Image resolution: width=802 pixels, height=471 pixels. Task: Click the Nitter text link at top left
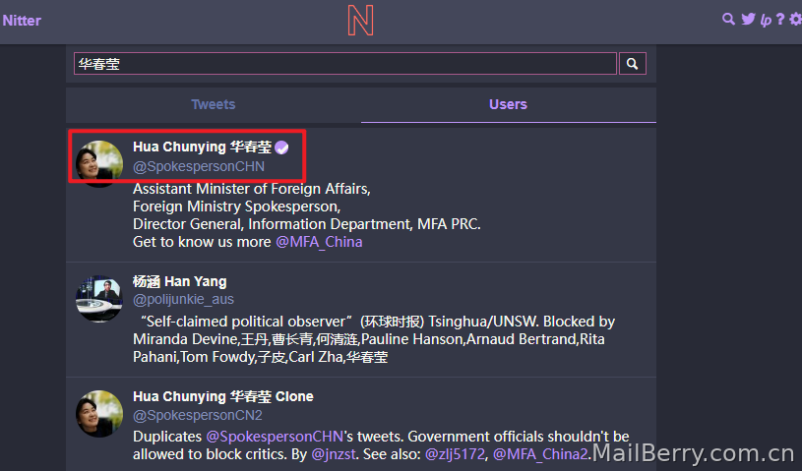pos(22,21)
